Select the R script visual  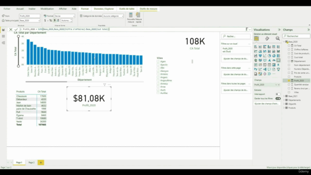click(x=278, y=65)
